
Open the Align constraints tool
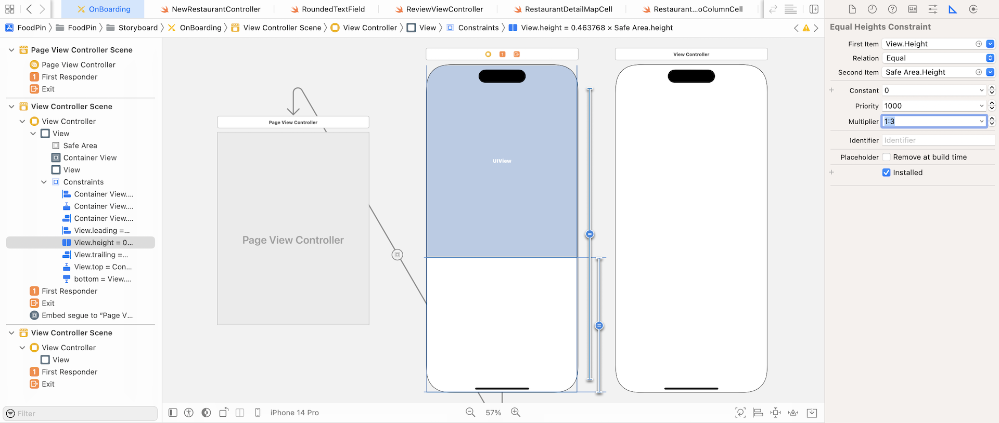(x=758, y=413)
